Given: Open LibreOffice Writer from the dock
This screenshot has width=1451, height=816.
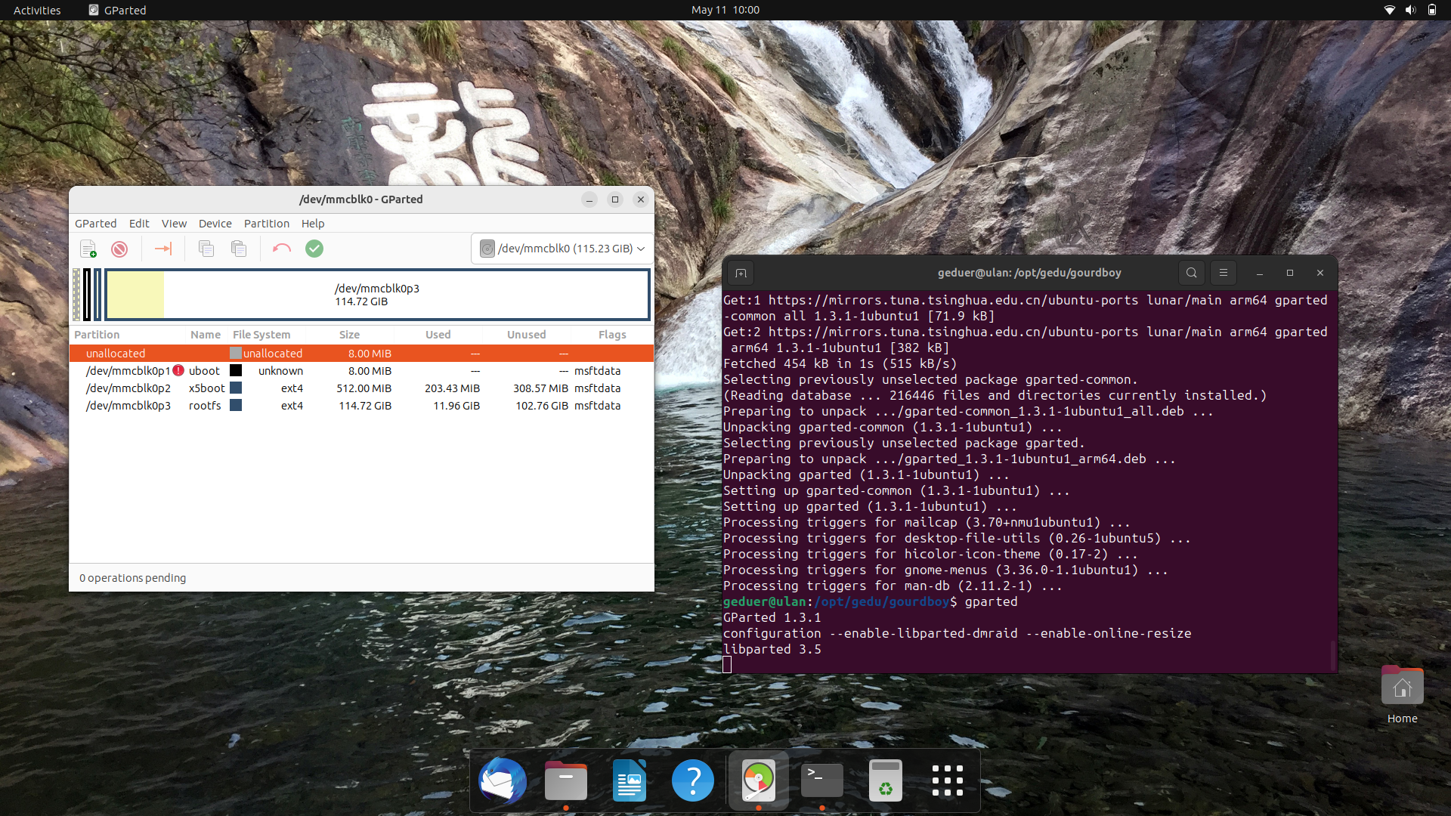Looking at the screenshot, I should point(630,781).
